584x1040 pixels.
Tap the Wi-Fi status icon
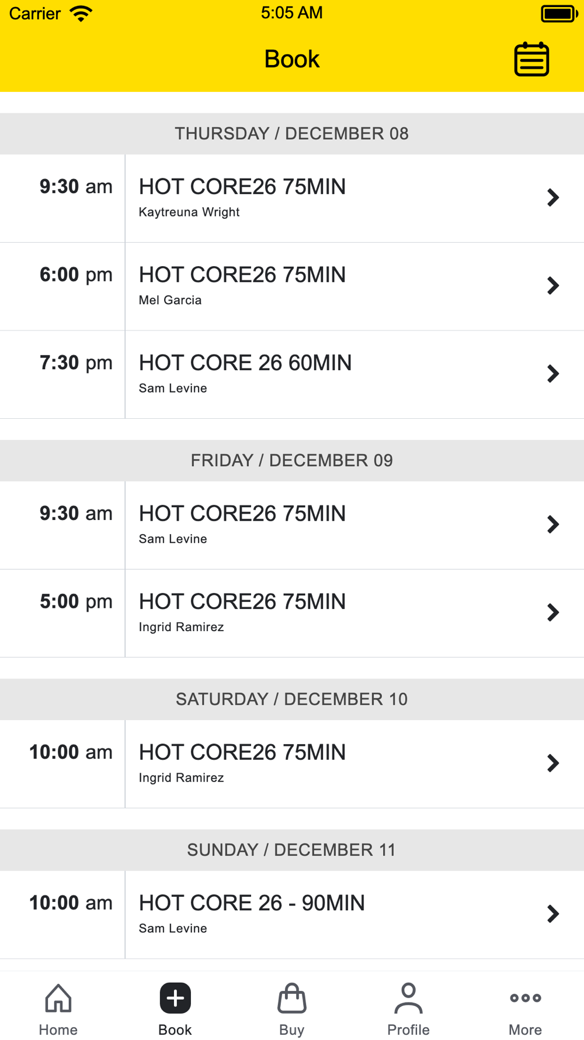pyautogui.click(x=81, y=13)
